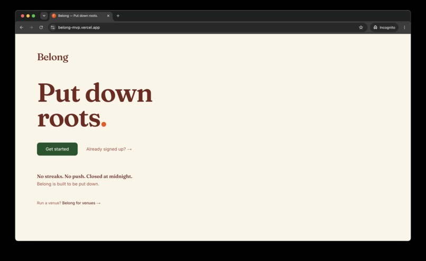Click the yellow minimize window button
426x261 pixels.
[28, 16]
